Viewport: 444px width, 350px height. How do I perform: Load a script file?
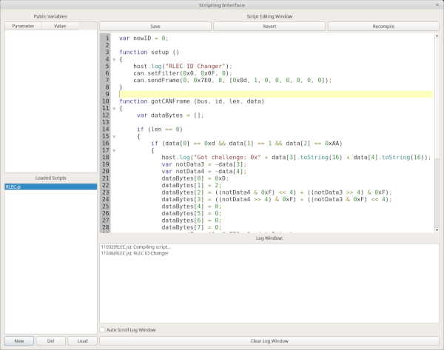pyautogui.click(x=82, y=341)
